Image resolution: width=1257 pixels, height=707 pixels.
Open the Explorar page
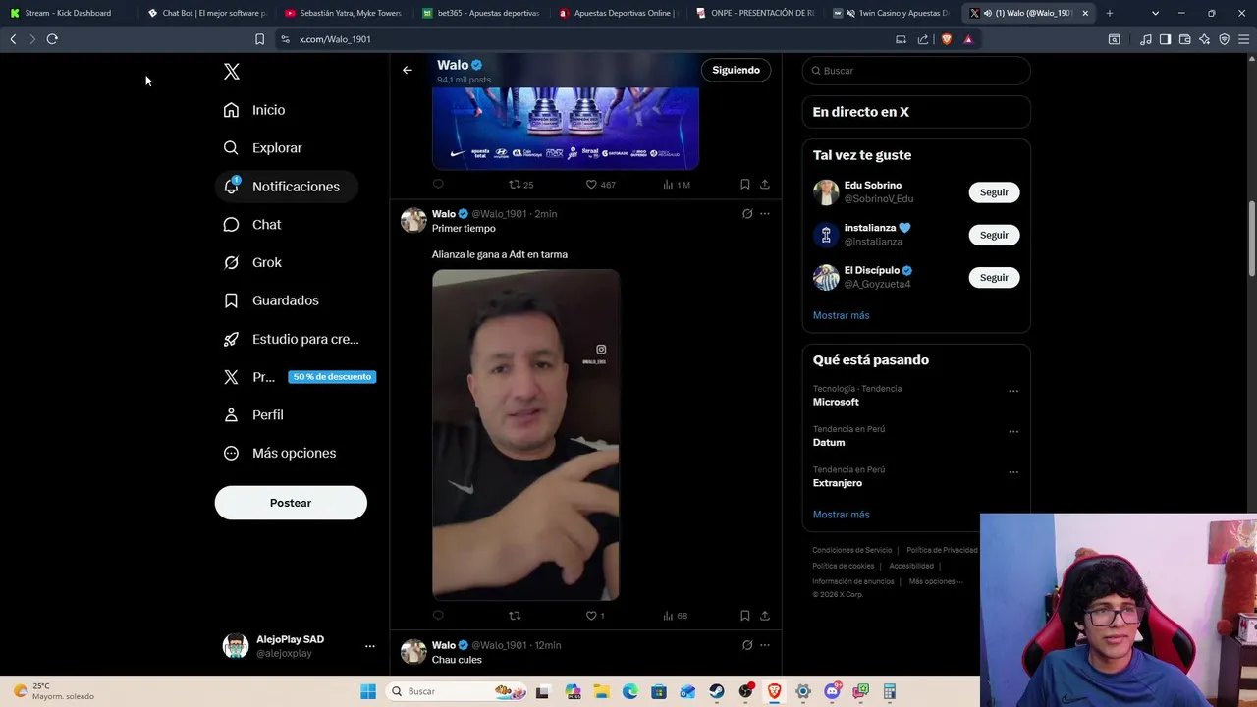click(262, 148)
